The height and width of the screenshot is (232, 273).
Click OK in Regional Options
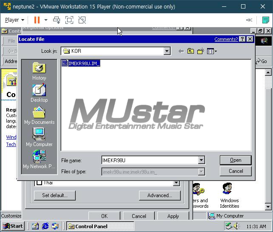pyautogui.click(x=104, y=216)
